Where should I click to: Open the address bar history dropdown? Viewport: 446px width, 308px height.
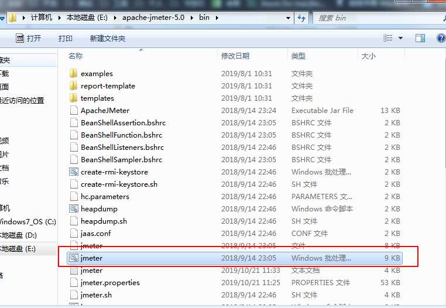[288, 18]
